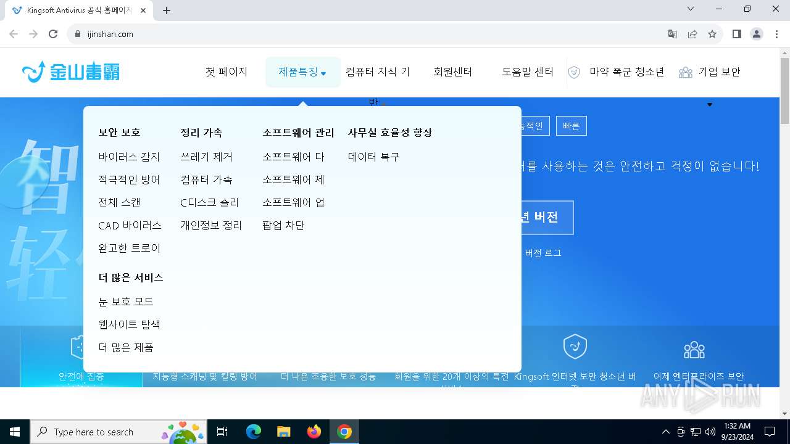Select 웹사이트 탐색 menu entry
This screenshot has height=444, width=790.
(x=129, y=324)
